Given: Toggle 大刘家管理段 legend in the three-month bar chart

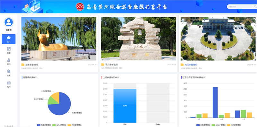Looking at the screenshot, I should [234, 125].
